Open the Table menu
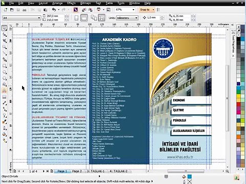The width and height of the screenshot is (246, 184). coord(109,3)
